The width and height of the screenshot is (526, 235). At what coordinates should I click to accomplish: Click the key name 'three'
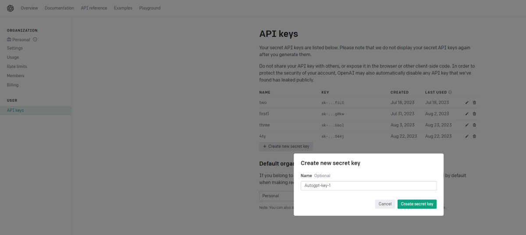coord(265,125)
